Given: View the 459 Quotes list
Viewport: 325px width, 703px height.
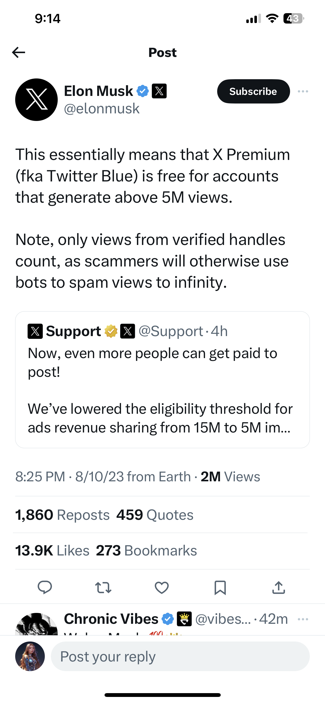Looking at the screenshot, I should [155, 515].
